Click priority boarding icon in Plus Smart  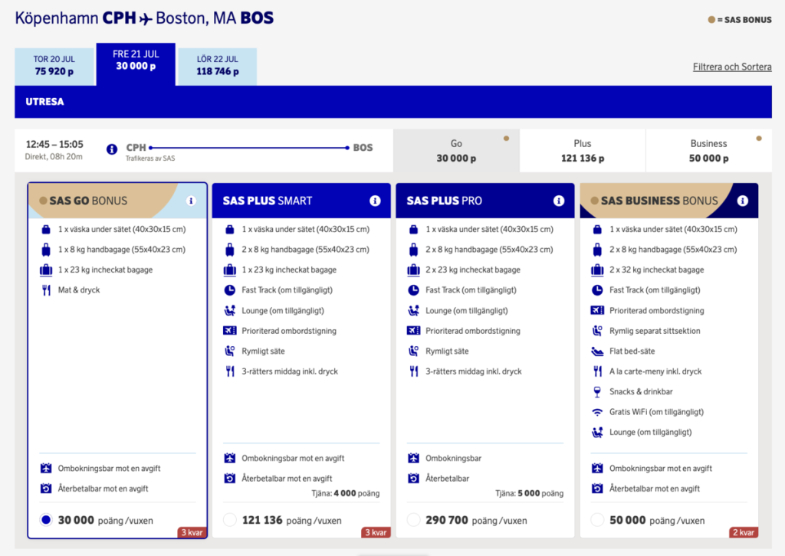click(x=230, y=331)
